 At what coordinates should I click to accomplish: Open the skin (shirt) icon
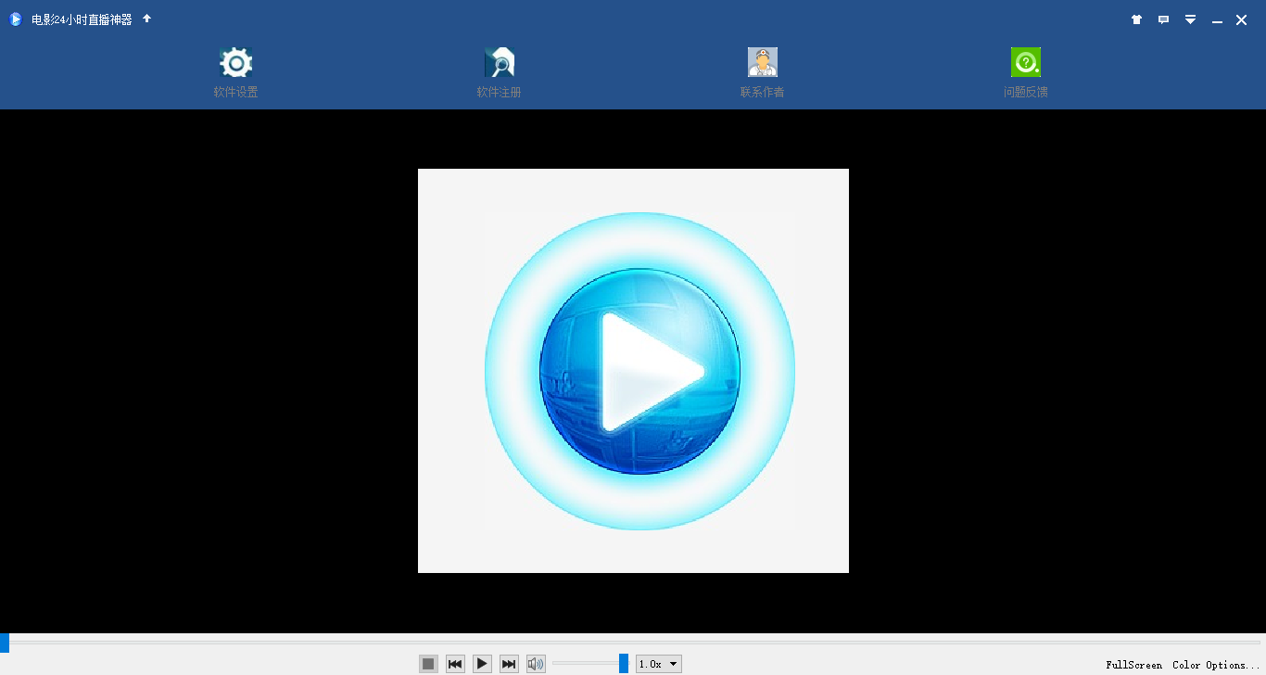(x=1136, y=19)
